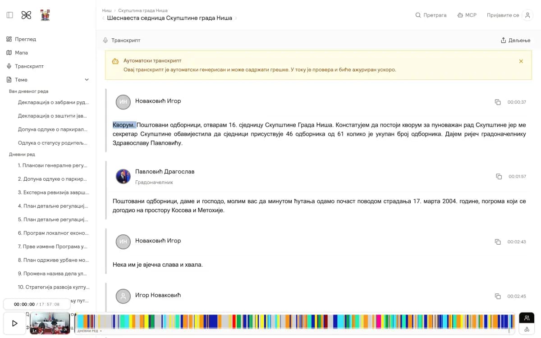The height and width of the screenshot is (338, 541).
Task: Click the robot icon in the notice banner
Action: tap(115, 61)
